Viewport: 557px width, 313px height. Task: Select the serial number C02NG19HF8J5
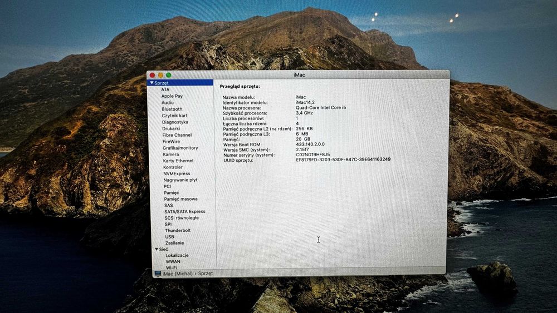point(313,155)
